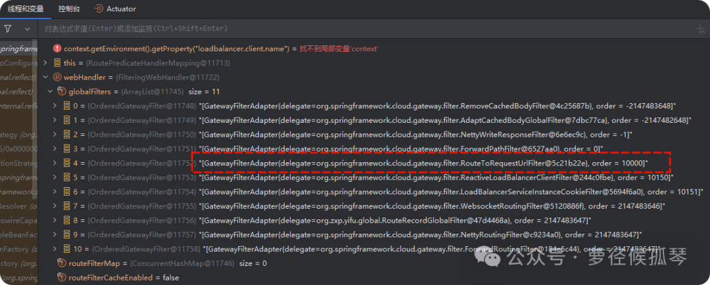710x285 pixels.
Task: Expand globalFilters element 3
Action: pos(55,149)
